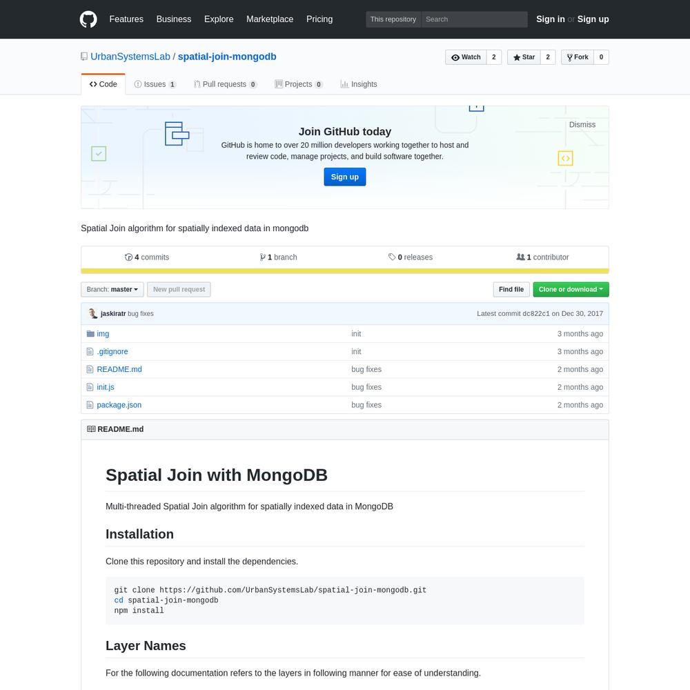
Task: View the 0 releases link
Action: [411, 257]
